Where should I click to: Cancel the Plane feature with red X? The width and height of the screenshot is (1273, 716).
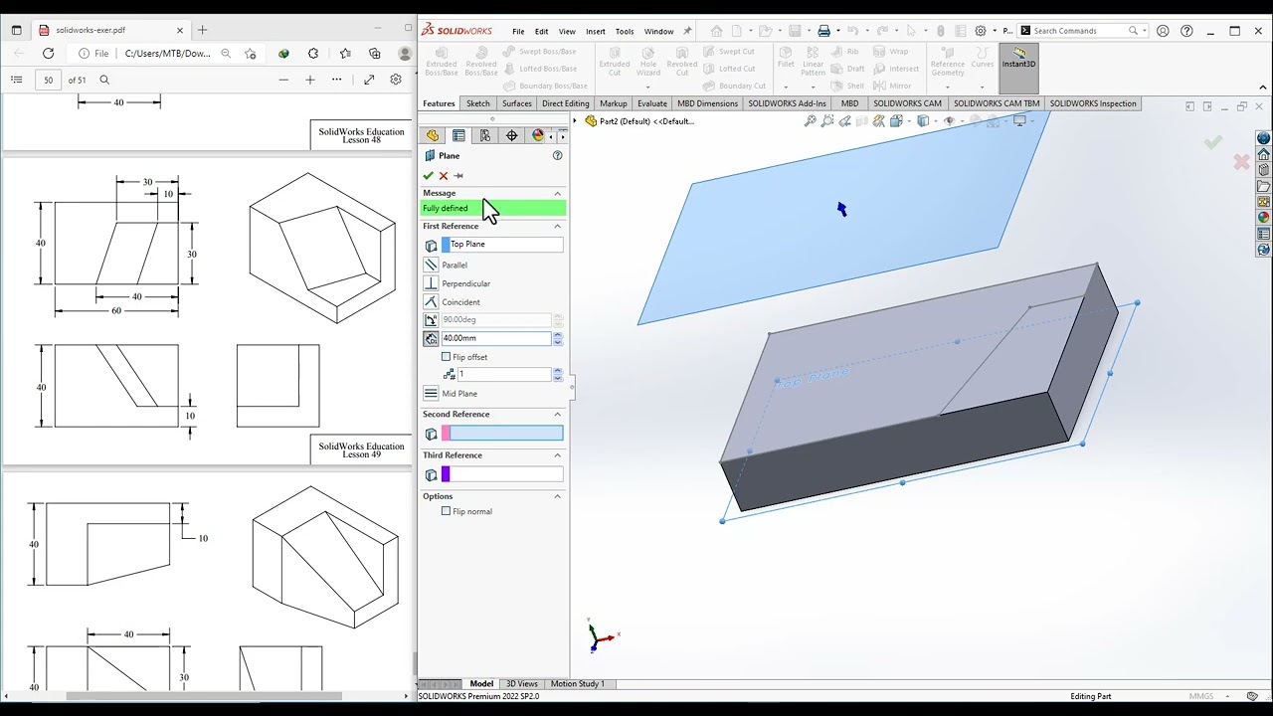click(x=444, y=176)
